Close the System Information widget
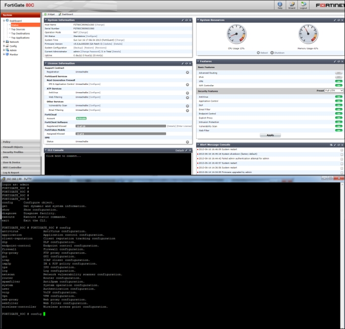 pos(190,20)
